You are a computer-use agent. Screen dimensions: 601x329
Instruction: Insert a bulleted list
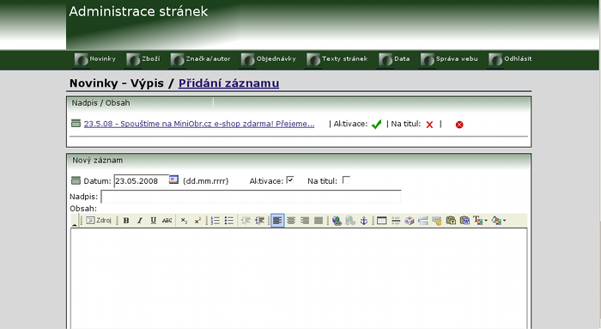click(229, 221)
